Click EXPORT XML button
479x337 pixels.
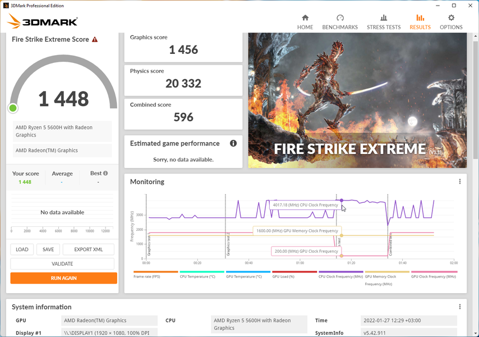click(x=88, y=249)
